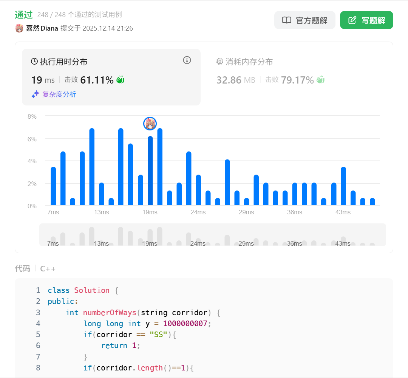Open the 复杂度分析 complexity analysis link

(59, 94)
